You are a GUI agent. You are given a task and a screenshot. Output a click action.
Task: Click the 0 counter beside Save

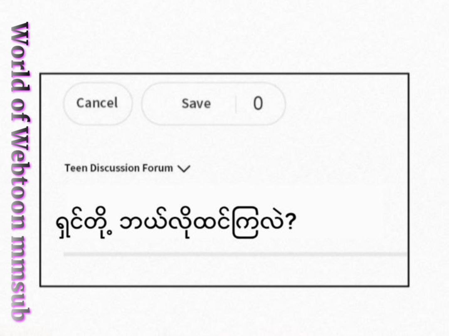point(258,104)
